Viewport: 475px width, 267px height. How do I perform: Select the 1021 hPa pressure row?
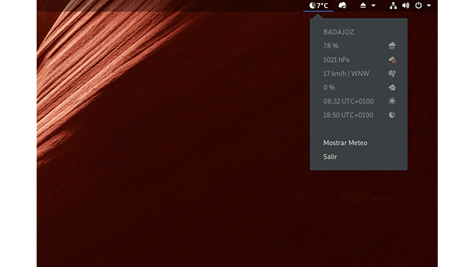click(x=336, y=59)
